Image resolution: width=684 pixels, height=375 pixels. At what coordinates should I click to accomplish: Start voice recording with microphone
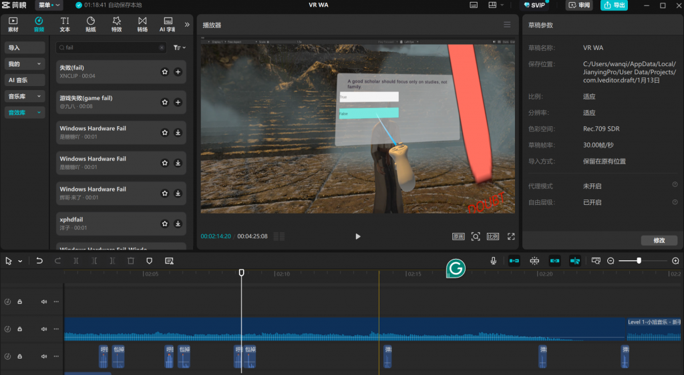pyautogui.click(x=494, y=260)
